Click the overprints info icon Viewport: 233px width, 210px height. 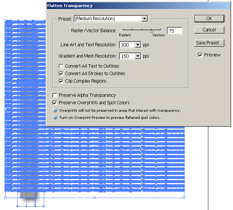pyautogui.click(x=55, y=110)
